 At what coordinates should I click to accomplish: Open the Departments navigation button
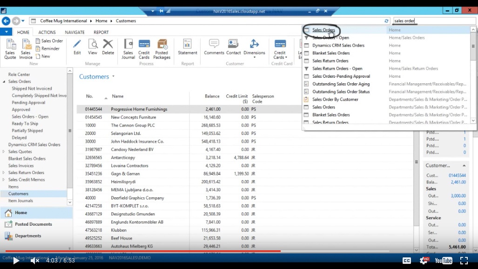point(29,235)
